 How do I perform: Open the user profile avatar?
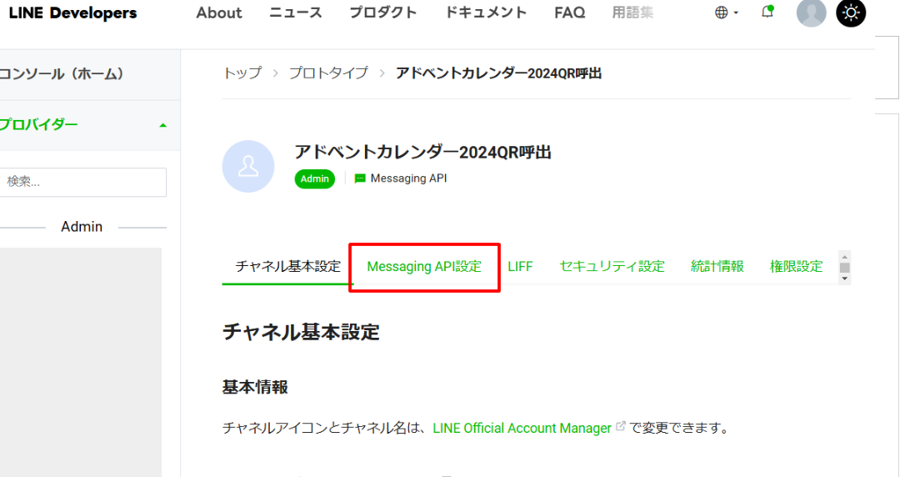coord(811,13)
